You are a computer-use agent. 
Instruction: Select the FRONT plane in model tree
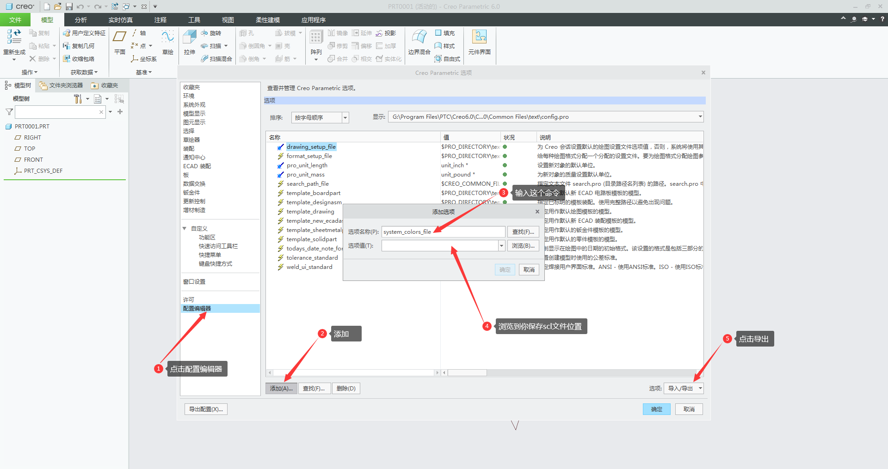point(33,160)
